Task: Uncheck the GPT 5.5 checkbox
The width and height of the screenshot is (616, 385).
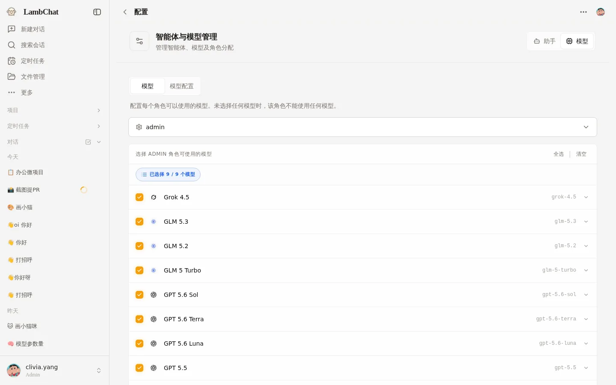Action: 139,368
